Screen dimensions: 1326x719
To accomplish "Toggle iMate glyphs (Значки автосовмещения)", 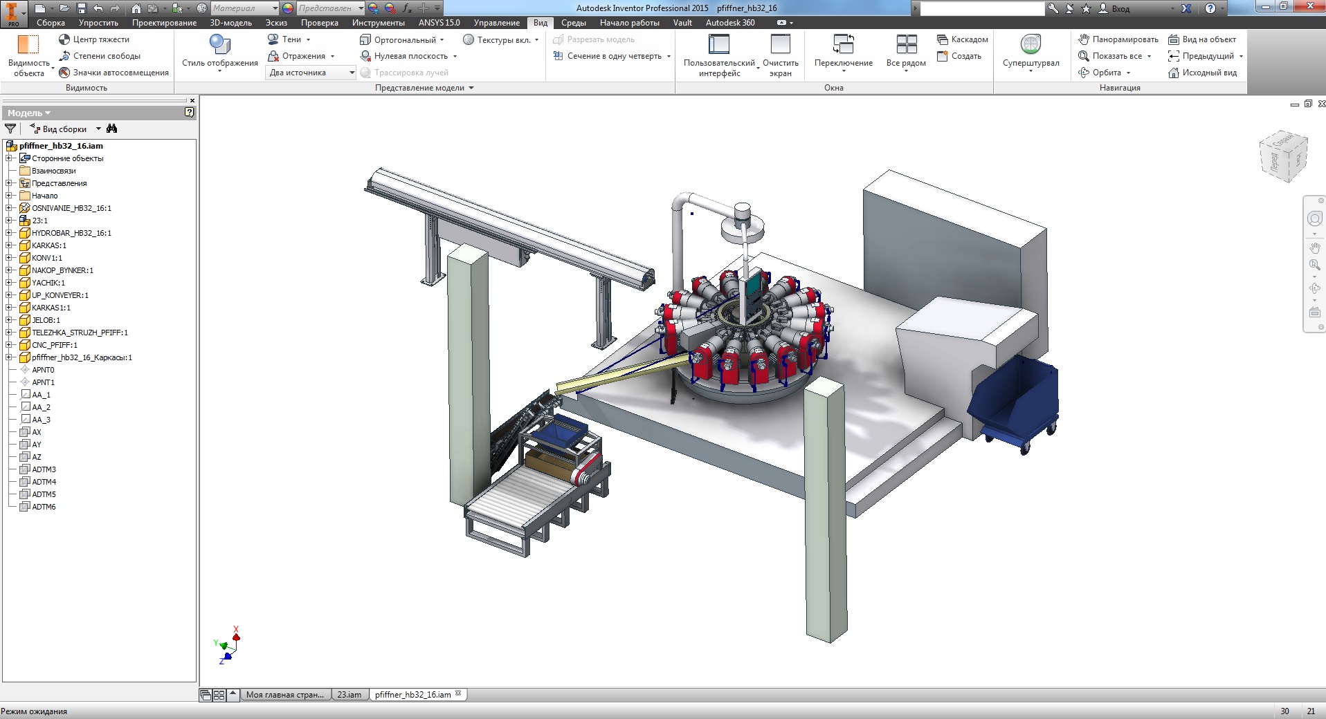I will pyautogui.click(x=114, y=73).
